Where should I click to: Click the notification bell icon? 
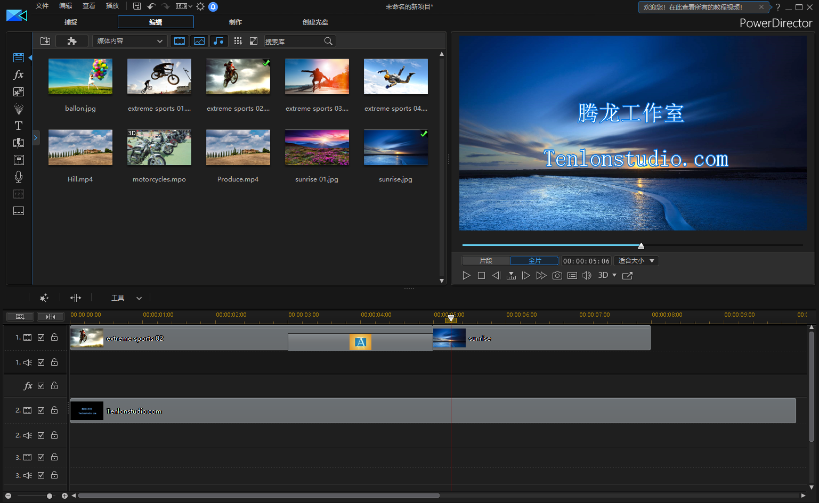point(213,6)
